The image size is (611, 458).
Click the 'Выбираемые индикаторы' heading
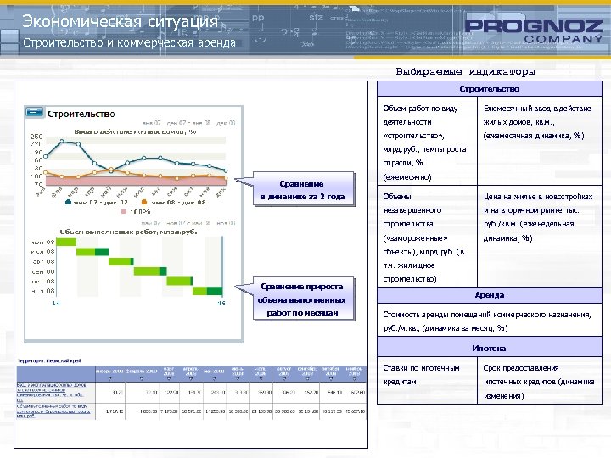pyautogui.click(x=466, y=71)
